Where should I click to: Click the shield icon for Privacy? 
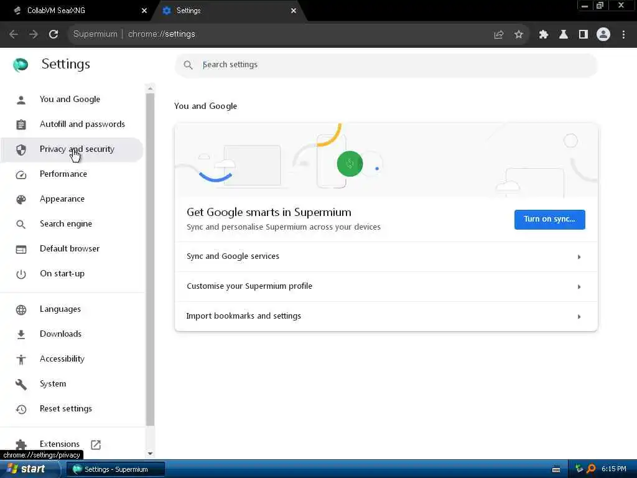click(x=21, y=149)
